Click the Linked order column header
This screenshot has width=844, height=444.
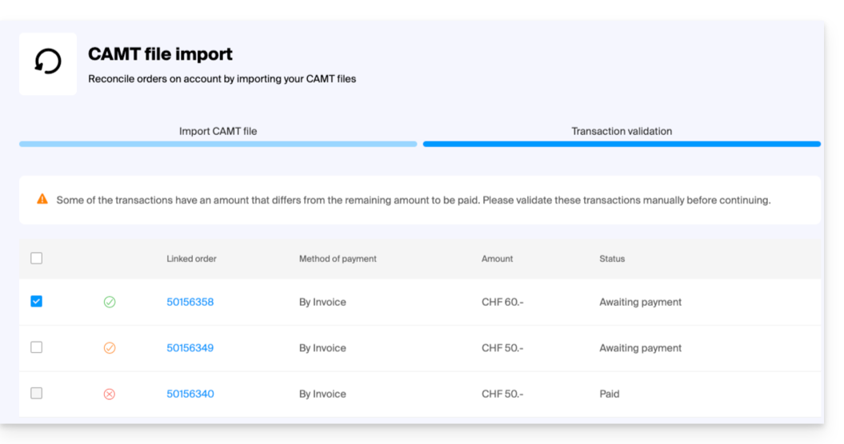pyautogui.click(x=191, y=259)
